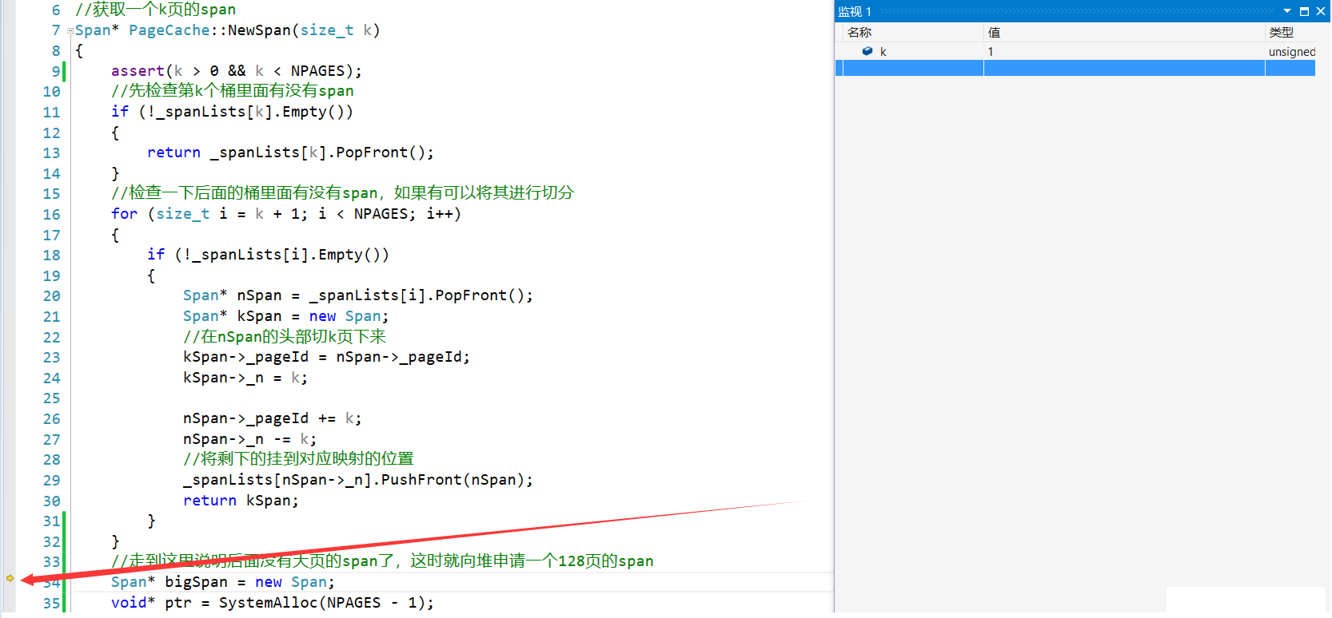Click the comment 在nSpan的头部切k页下来
1332x618 pixels.
tap(285, 336)
